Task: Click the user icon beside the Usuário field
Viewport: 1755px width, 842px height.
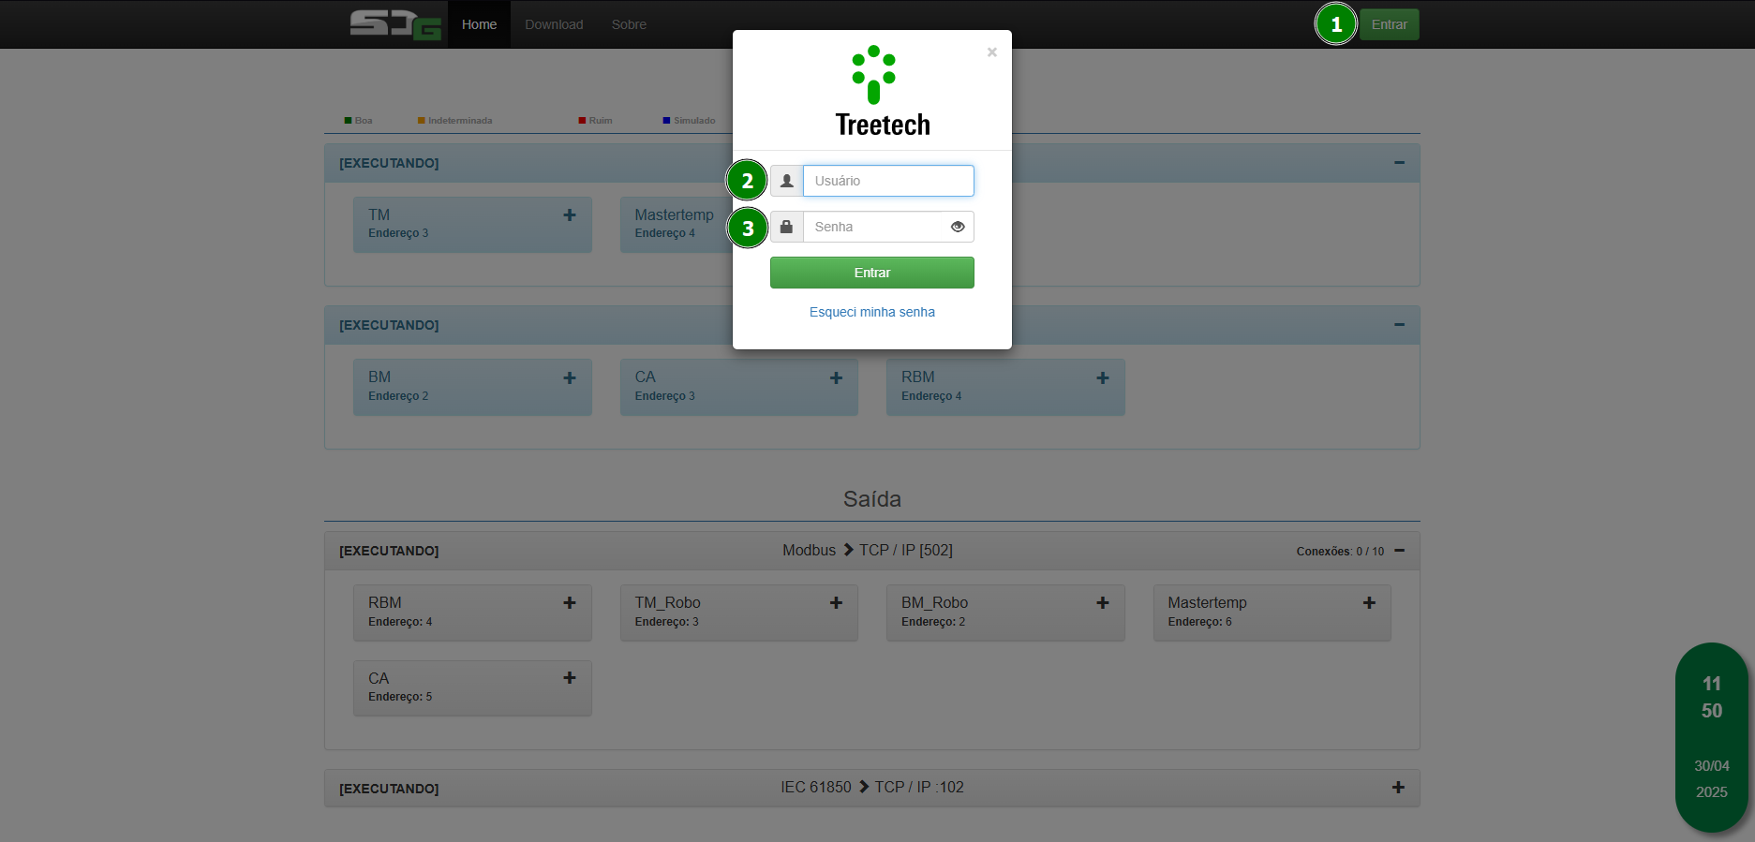Action: pos(787,181)
